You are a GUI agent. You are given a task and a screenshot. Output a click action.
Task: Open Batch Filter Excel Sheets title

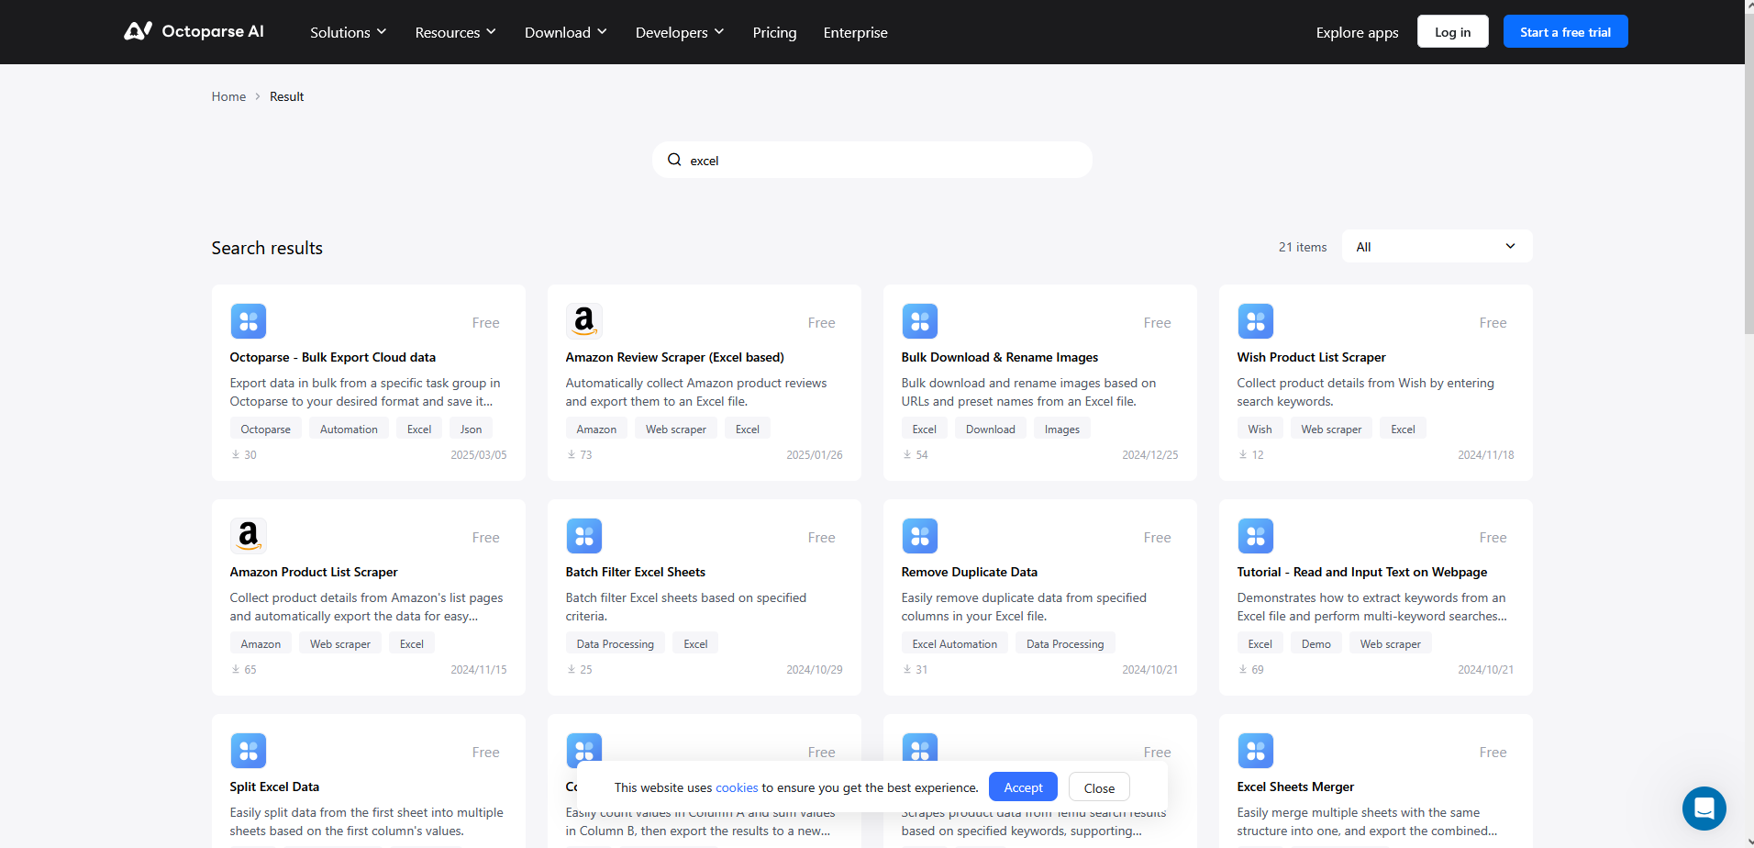pos(635,572)
